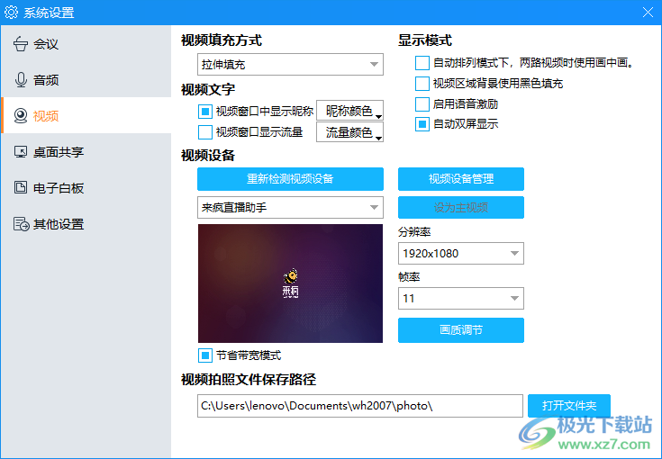Image resolution: width=662 pixels, height=459 pixels.
Task: Enable 视频区域背景使用黑色填充
Action: [422, 84]
